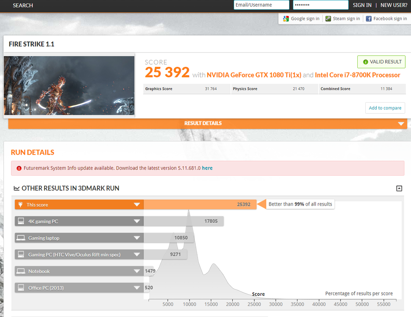Click the main score 25 392
The height and width of the screenshot is (317, 411).
[x=167, y=73]
